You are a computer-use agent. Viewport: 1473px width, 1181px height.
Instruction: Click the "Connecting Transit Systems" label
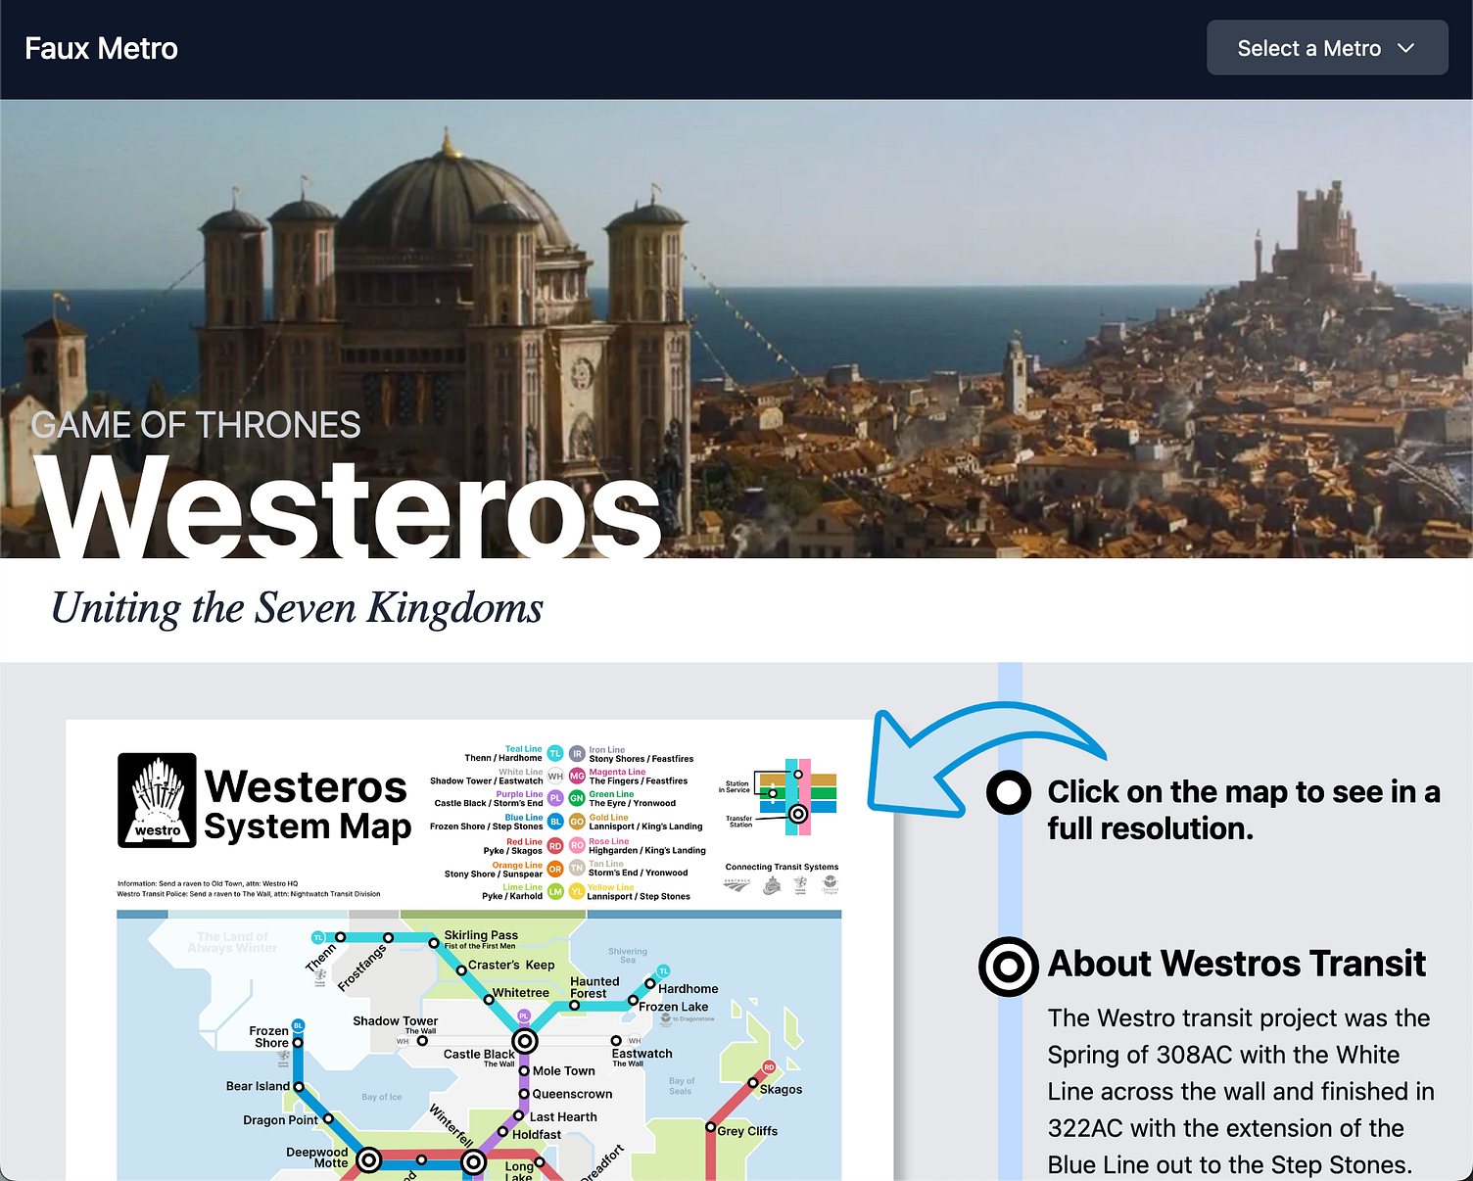[x=782, y=867]
